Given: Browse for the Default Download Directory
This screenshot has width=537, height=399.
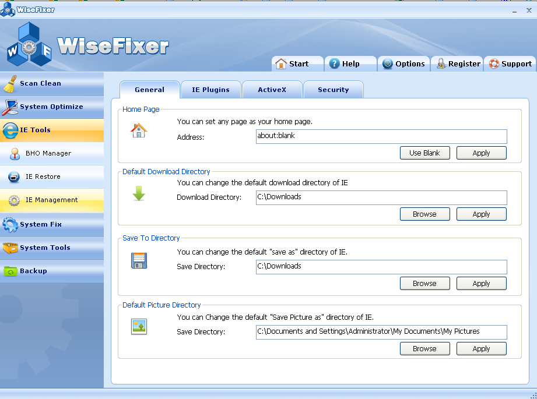Looking at the screenshot, I should pyautogui.click(x=424, y=214).
